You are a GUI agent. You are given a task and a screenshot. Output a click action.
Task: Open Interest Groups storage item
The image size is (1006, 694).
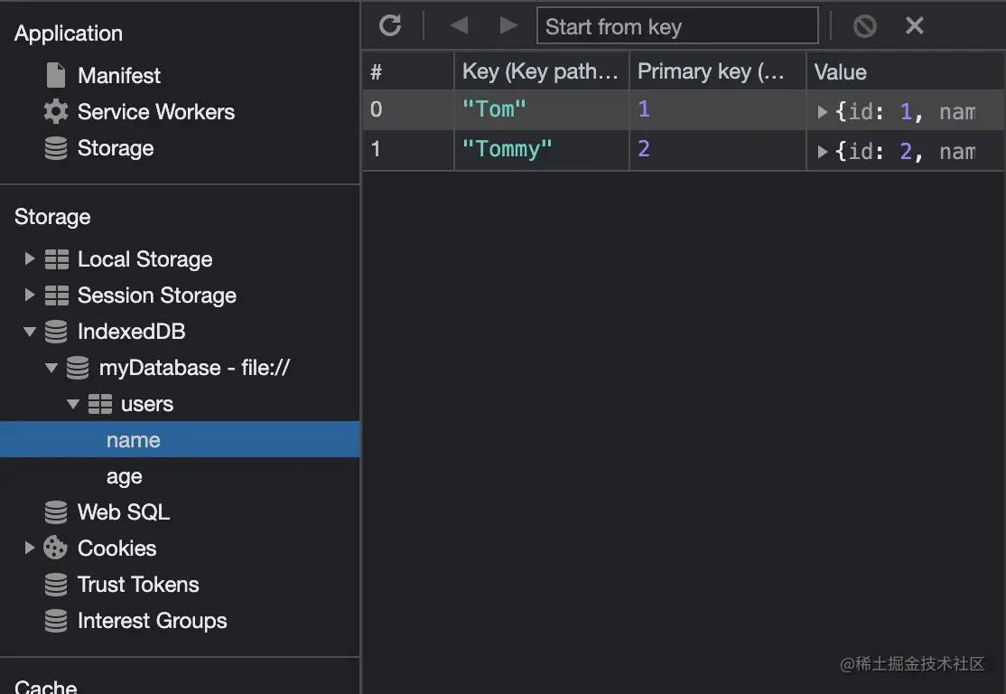152,621
